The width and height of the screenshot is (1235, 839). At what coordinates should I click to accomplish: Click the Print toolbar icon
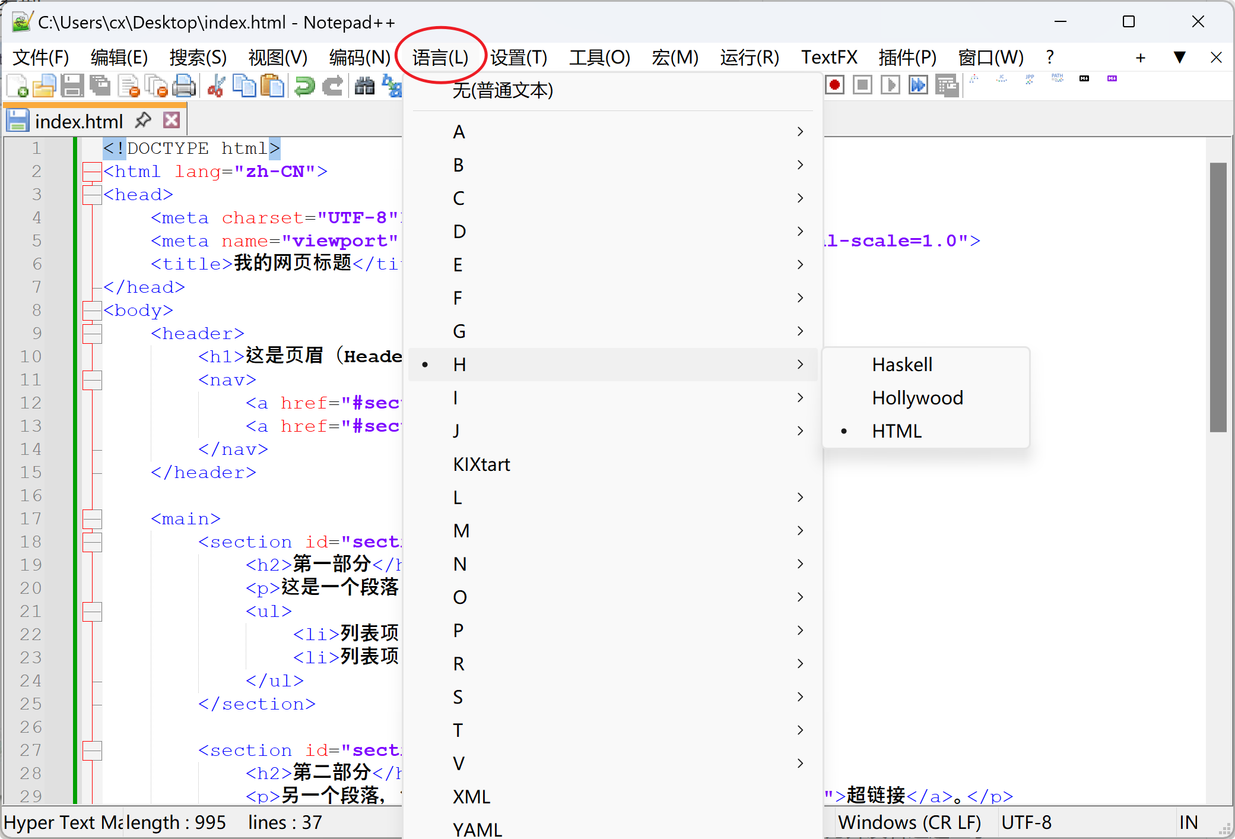point(184,86)
